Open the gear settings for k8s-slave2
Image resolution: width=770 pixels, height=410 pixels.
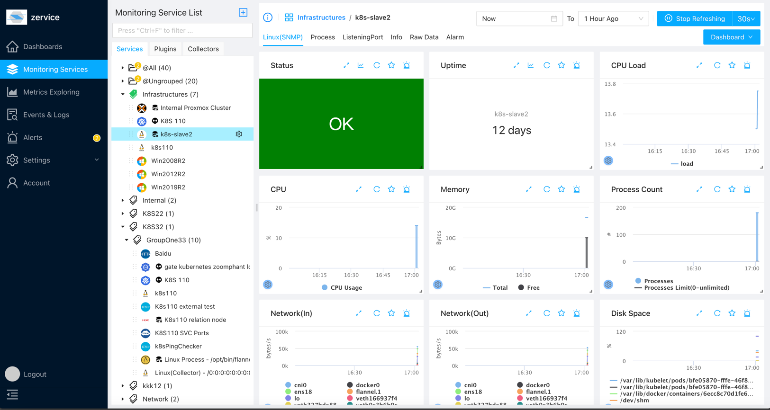point(239,134)
